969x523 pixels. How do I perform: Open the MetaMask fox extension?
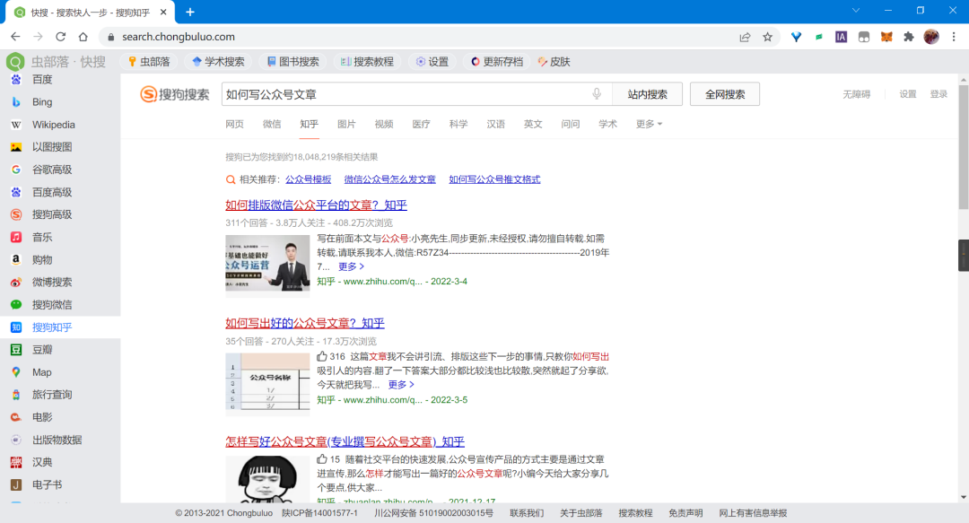pyautogui.click(x=886, y=37)
